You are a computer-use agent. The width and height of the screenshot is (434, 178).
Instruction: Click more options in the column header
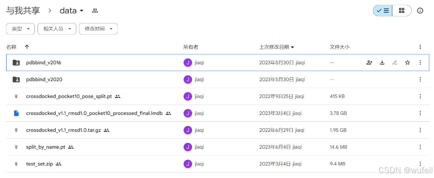pyautogui.click(x=420, y=47)
